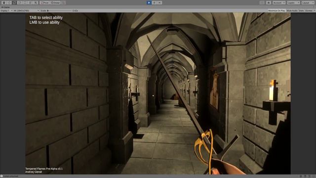Select the Move tool
The image size is (316, 178).
(9, 3)
